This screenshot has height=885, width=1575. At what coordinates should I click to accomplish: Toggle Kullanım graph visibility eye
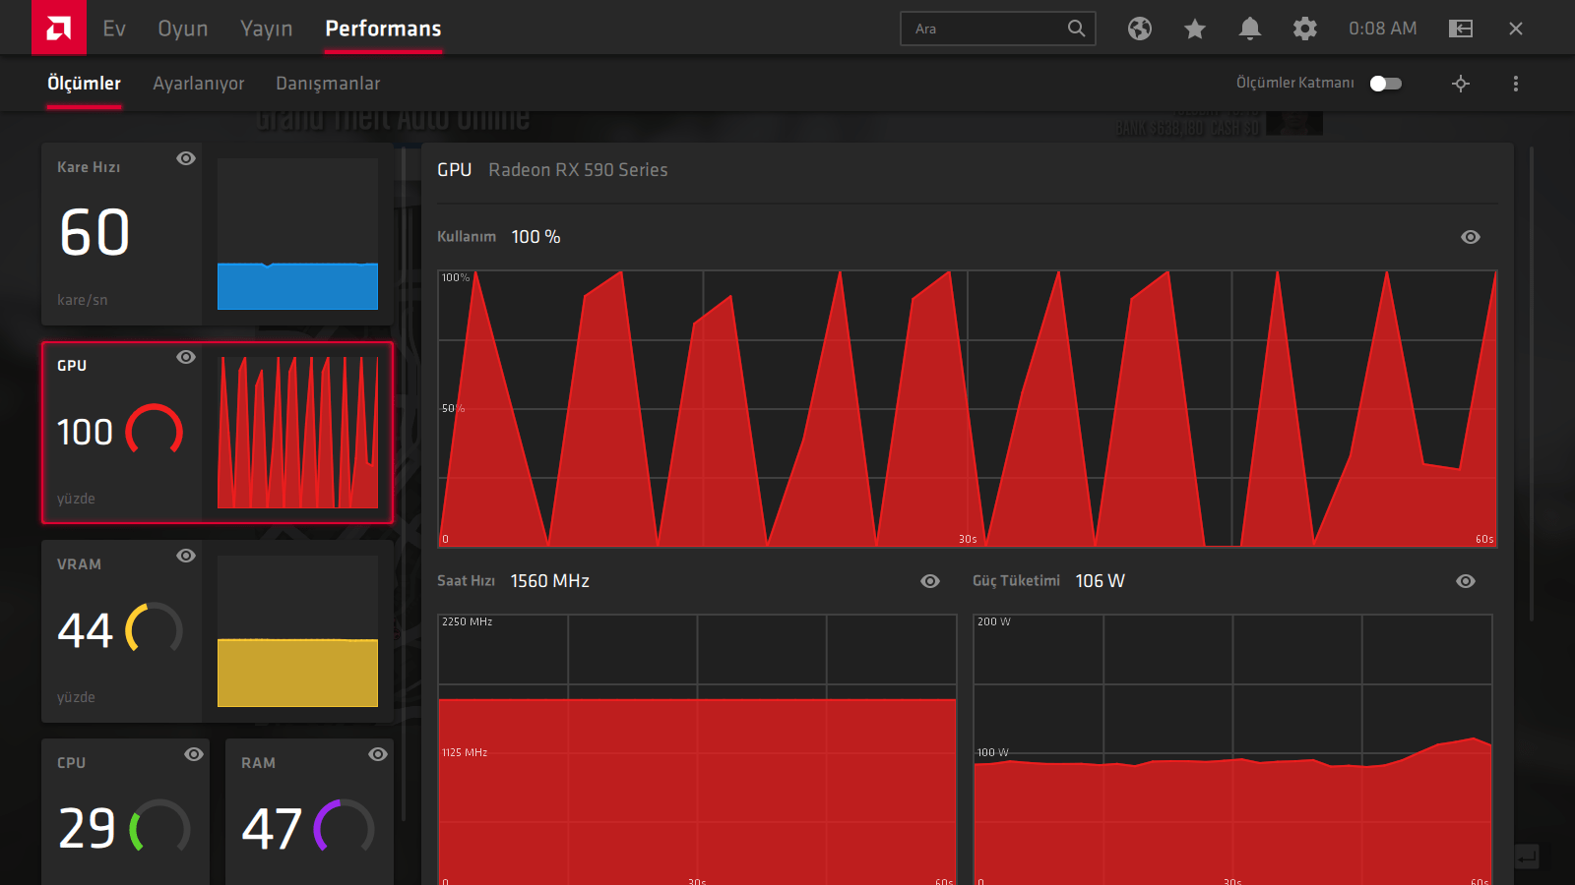[x=1471, y=237]
